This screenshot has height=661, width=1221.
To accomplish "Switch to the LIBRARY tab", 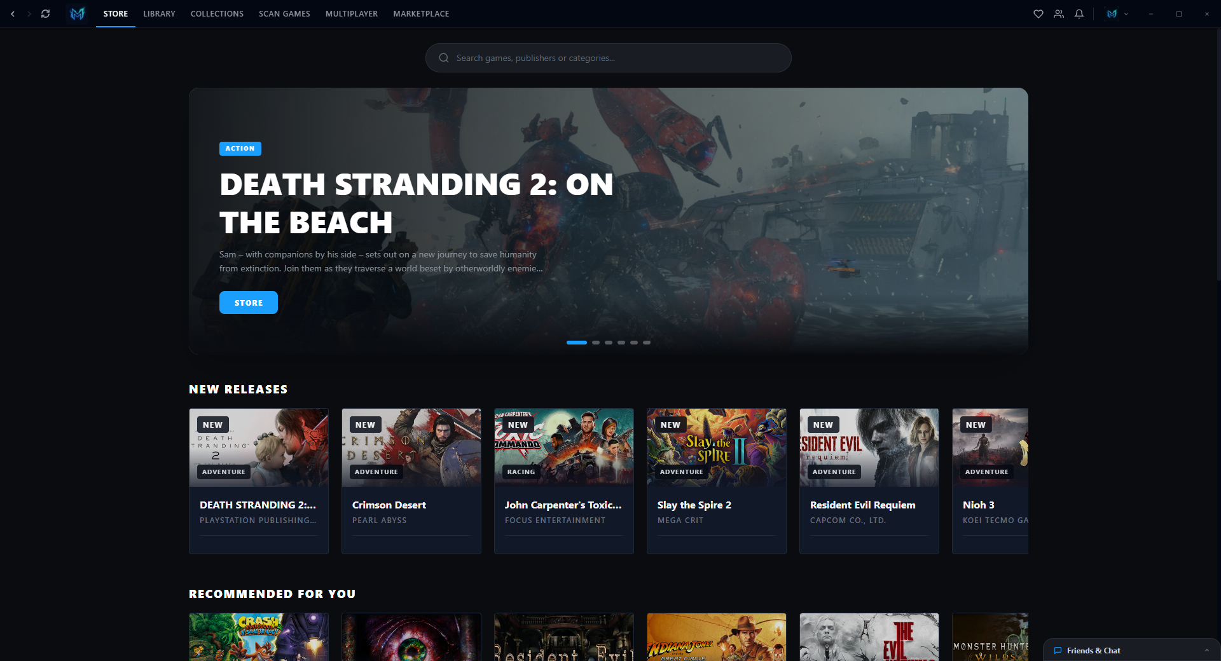I will pos(159,13).
